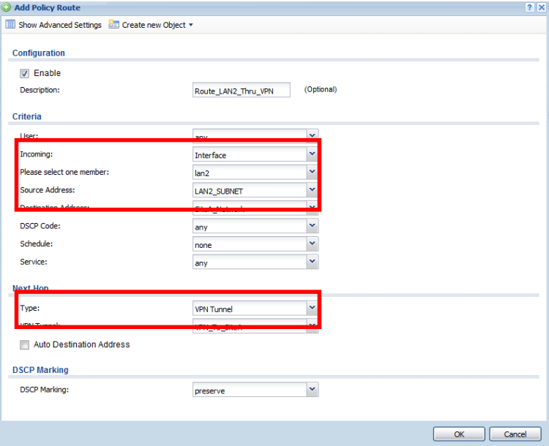This screenshot has height=446, width=549.
Task: Open the Incoming Interface dropdown
Action: (312, 154)
